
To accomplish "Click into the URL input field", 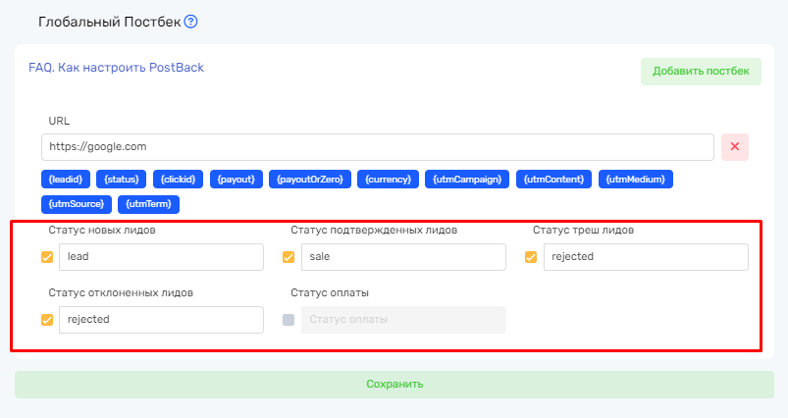I will tap(377, 147).
